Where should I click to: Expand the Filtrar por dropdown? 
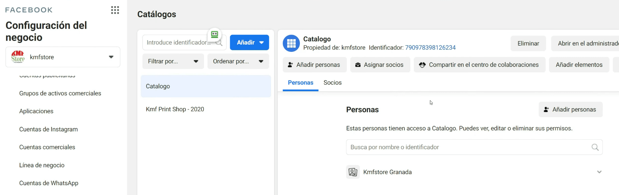[173, 61]
